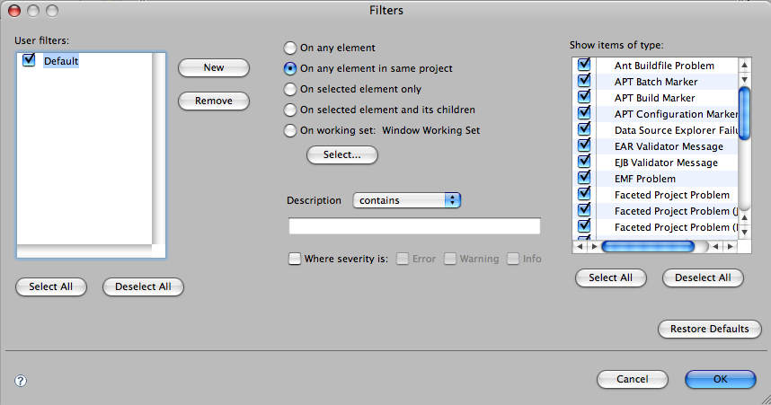Click type list vertical scroll up arrow
Viewport: 771px width, 405px height.
[x=744, y=65]
